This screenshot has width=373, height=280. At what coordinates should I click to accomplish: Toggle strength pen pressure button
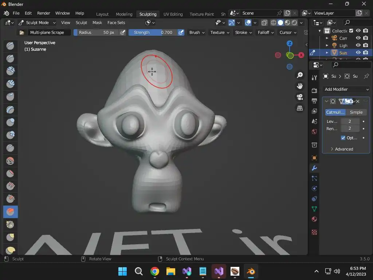click(181, 32)
